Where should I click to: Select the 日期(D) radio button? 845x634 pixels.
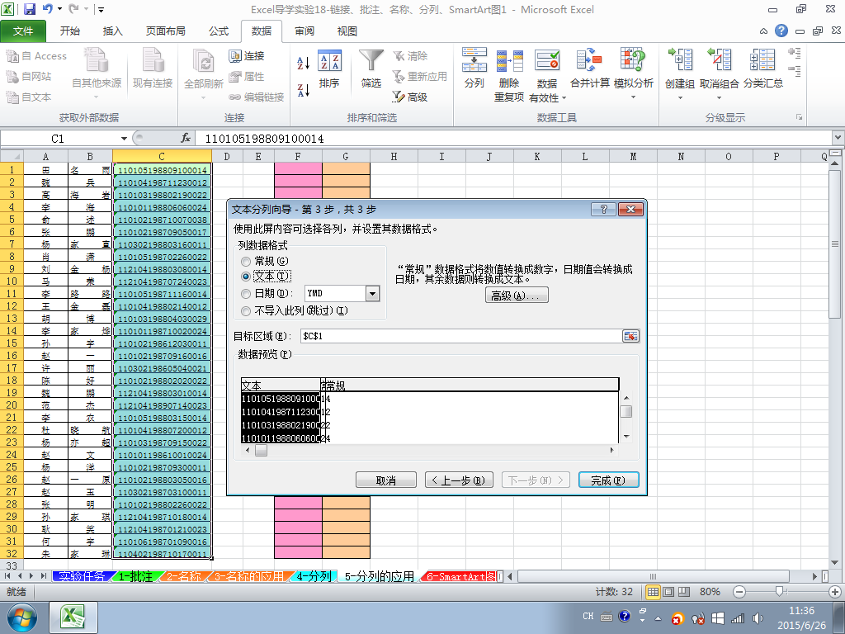tap(246, 294)
